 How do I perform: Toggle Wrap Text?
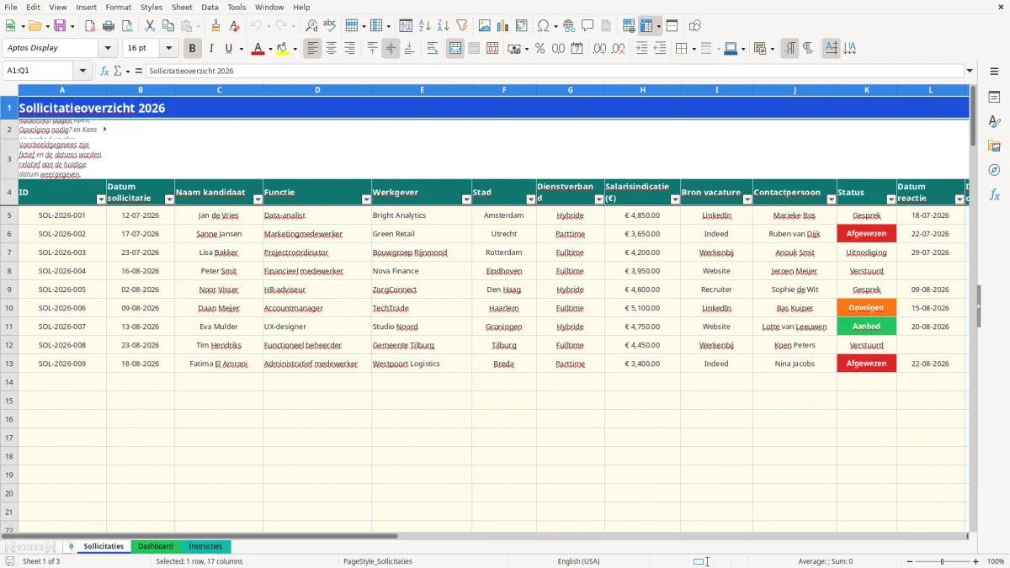tap(433, 49)
